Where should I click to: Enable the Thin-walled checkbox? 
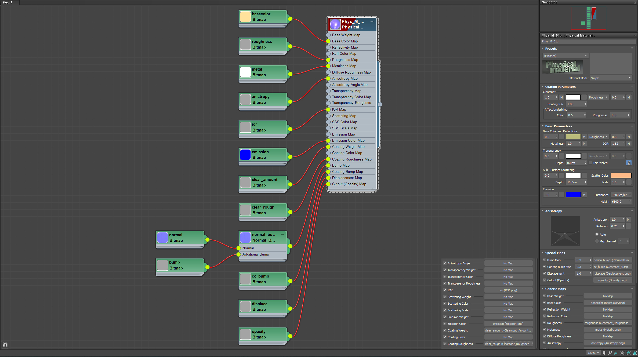[590, 163]
